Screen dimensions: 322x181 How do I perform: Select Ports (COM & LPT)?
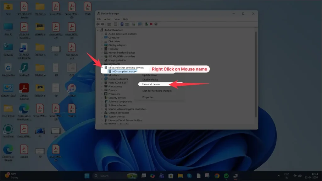(x=118, y=83)
